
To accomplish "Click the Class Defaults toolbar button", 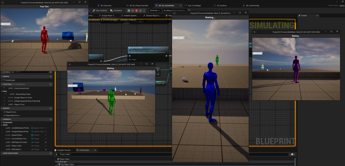I will click(99, 10).
